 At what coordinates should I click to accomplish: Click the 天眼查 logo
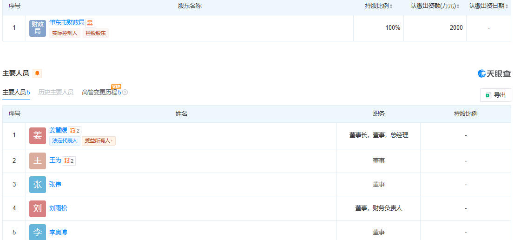494,73
